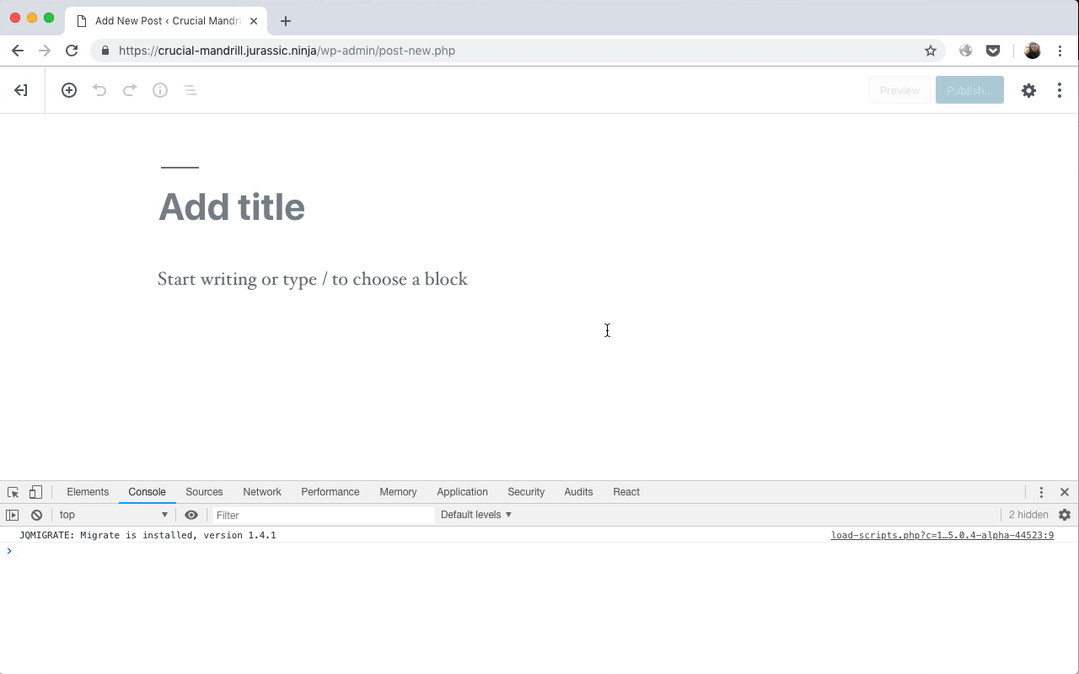
Task: Select the Console tab
Action: (x=147, y=492)
